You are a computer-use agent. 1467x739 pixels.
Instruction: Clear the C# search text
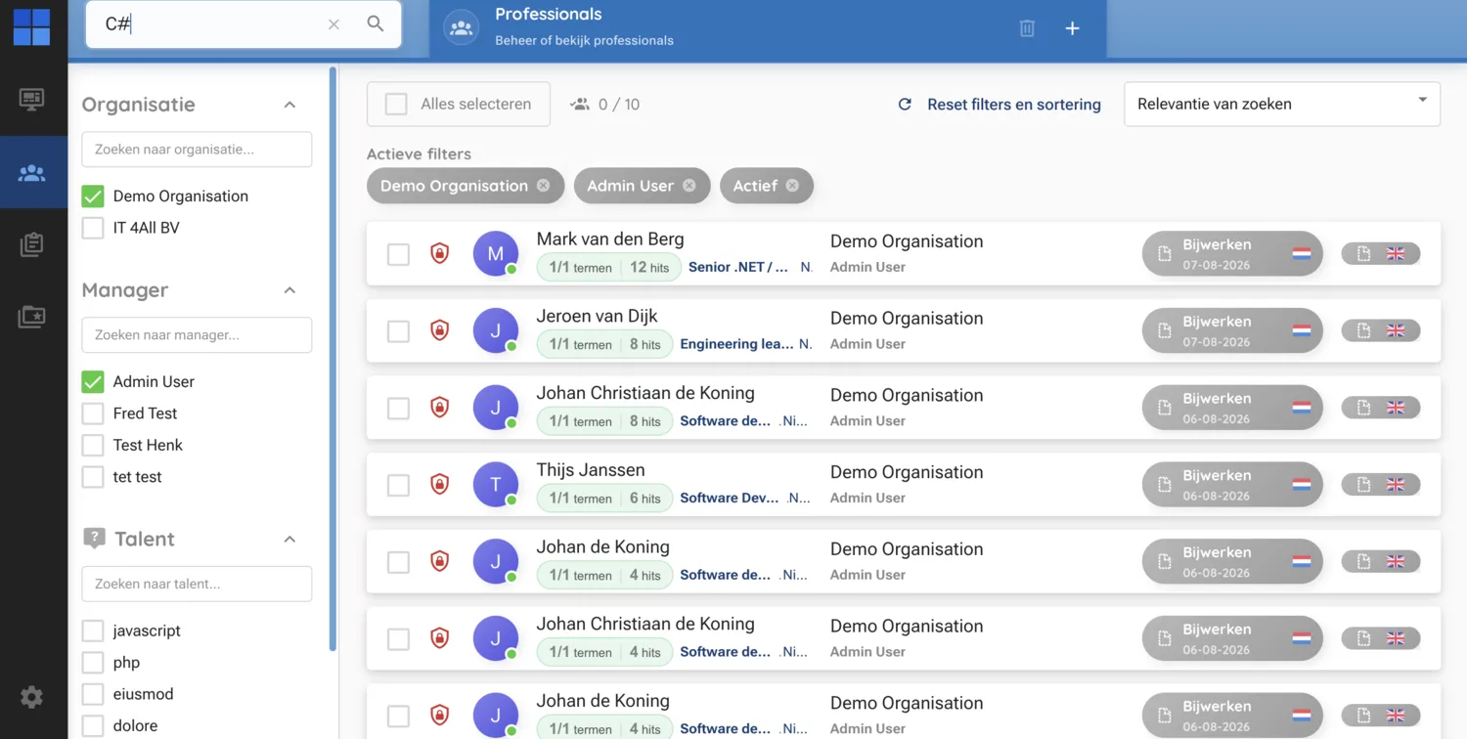333,24
